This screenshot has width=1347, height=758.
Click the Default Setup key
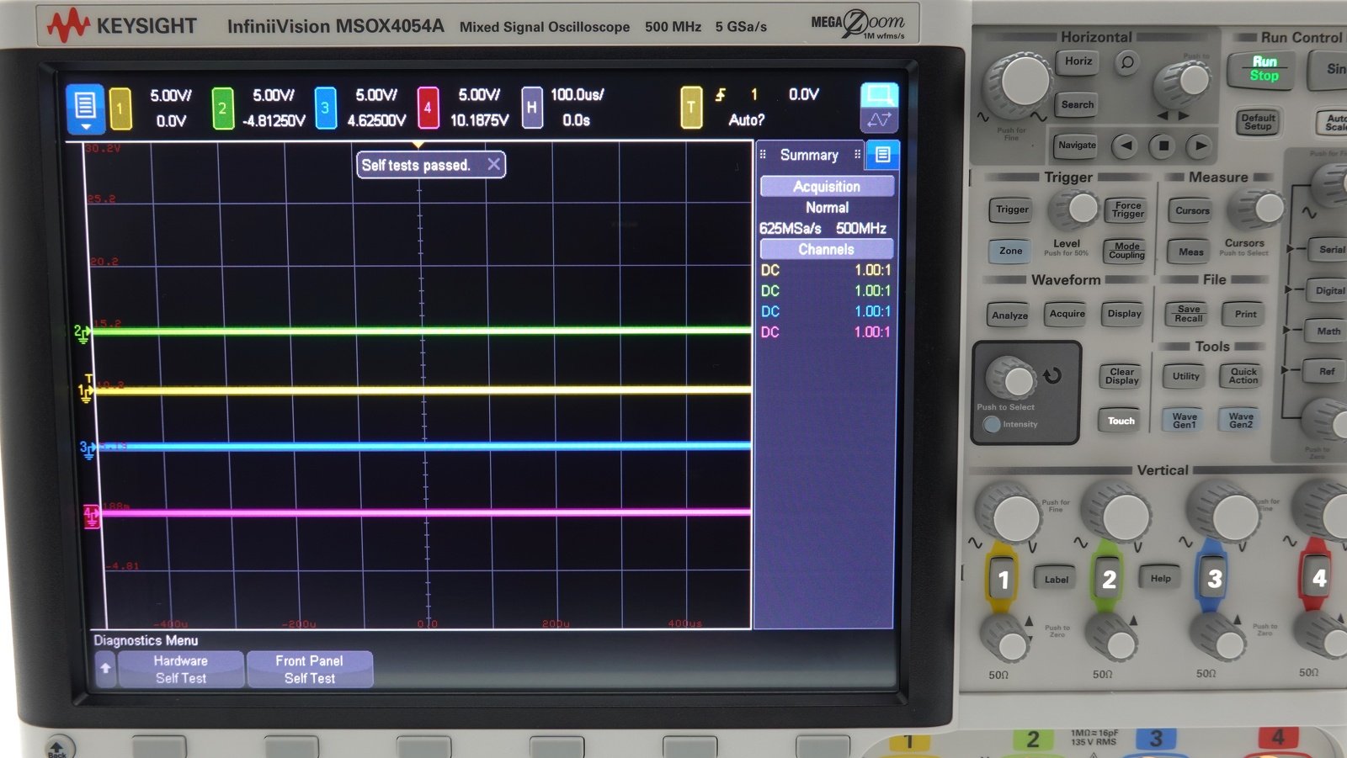click(x=1258, y=122)
